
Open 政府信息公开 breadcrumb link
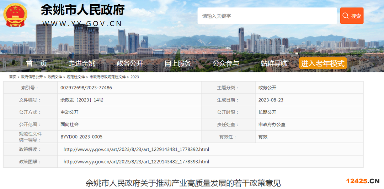(x=32, y=77)
